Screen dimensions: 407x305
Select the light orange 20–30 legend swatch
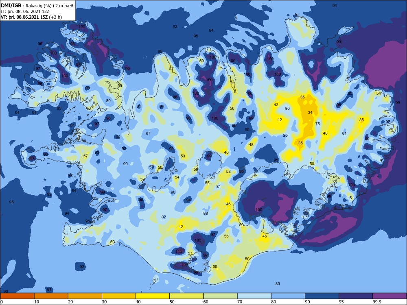click(85, 296)
